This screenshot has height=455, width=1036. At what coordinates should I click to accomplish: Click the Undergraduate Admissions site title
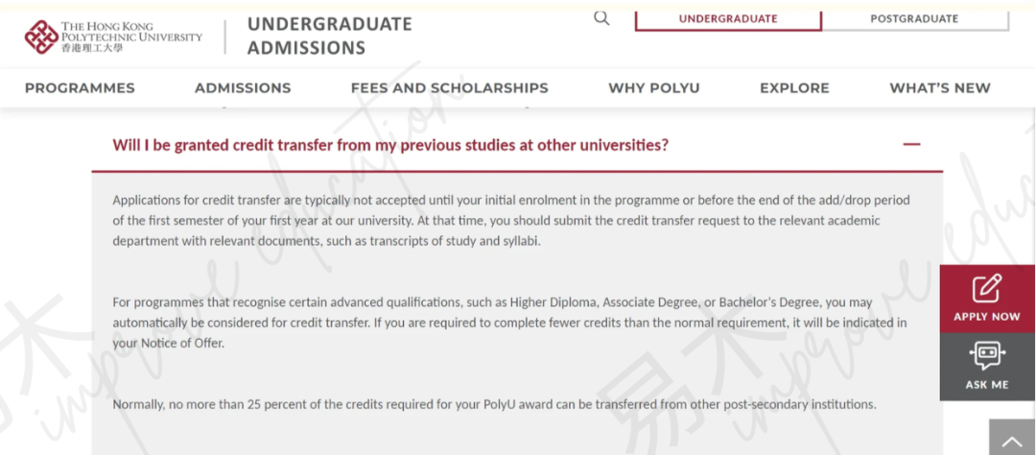(x=330, y=36)
